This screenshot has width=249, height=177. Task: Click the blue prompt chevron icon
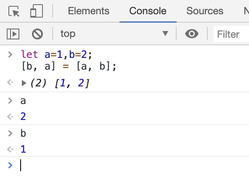point(10,165)
